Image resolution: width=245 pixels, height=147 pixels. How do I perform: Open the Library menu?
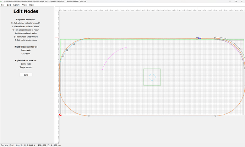click(x=16, y=5)
